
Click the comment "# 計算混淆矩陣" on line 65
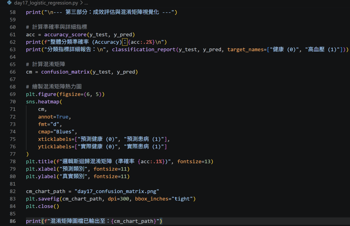coord(45,64)
